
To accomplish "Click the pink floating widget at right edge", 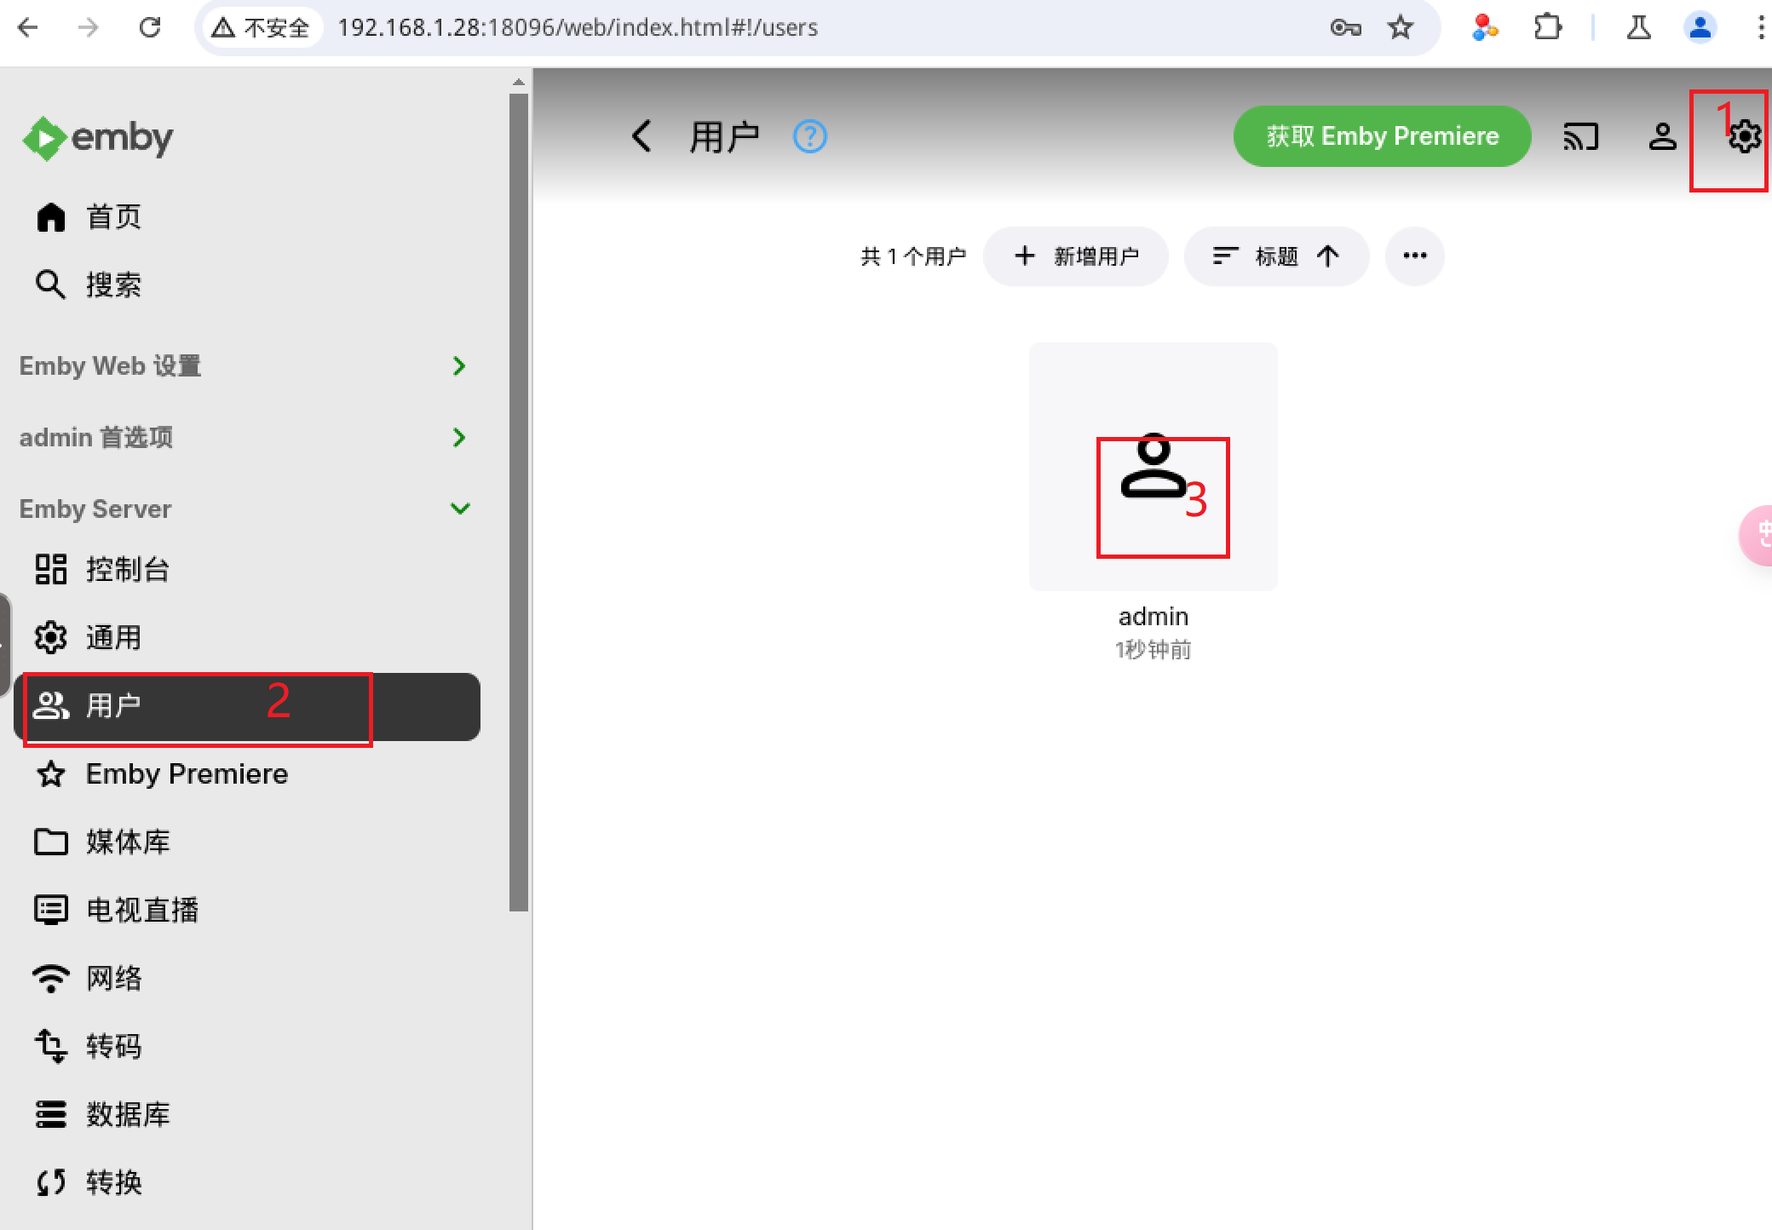I will pyautogui.click(x=1757, y=535).
